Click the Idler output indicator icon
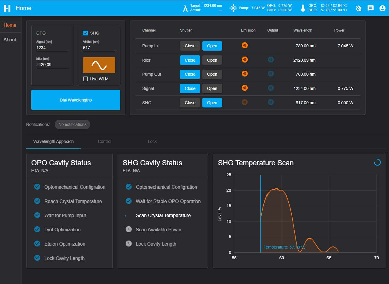 point(271,60)
